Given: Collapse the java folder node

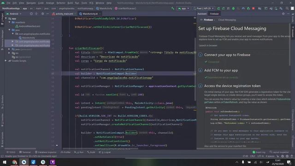Looking at the screenshot, I should tap(9, 30).
